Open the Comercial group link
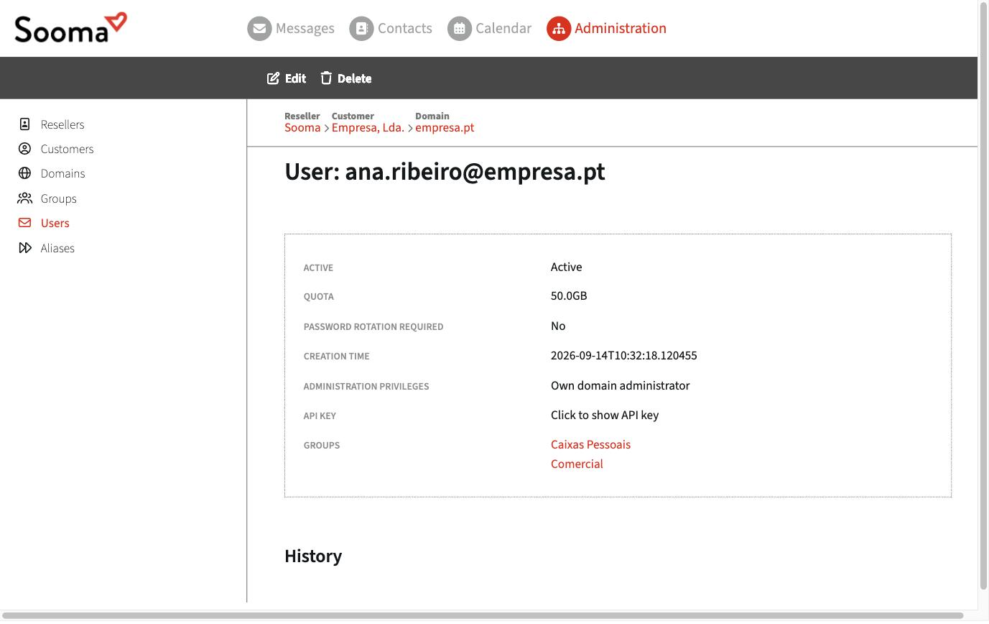 click(577, 464)
